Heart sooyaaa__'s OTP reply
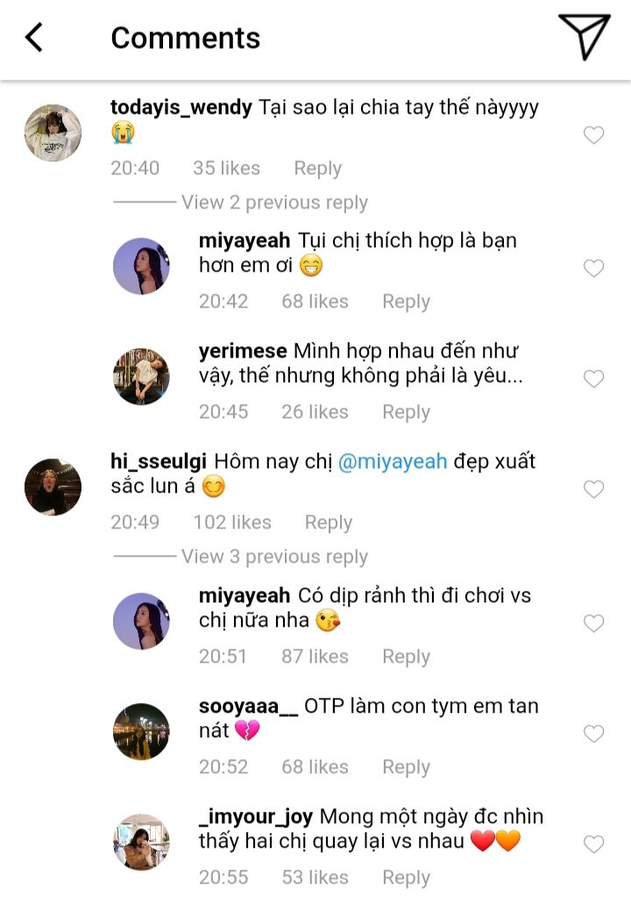This screenshot has height=903, width=631. pos(593,733)
